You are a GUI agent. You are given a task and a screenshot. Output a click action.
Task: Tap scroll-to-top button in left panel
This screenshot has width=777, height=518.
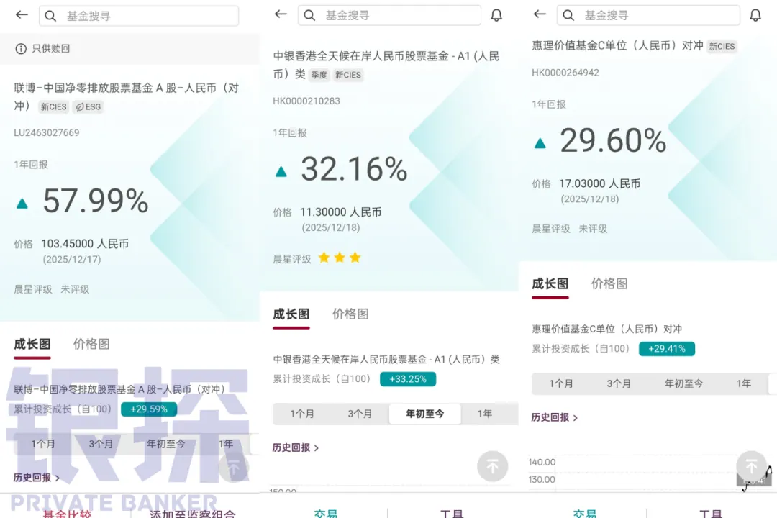pyautogui.click(x=233, y=467)
